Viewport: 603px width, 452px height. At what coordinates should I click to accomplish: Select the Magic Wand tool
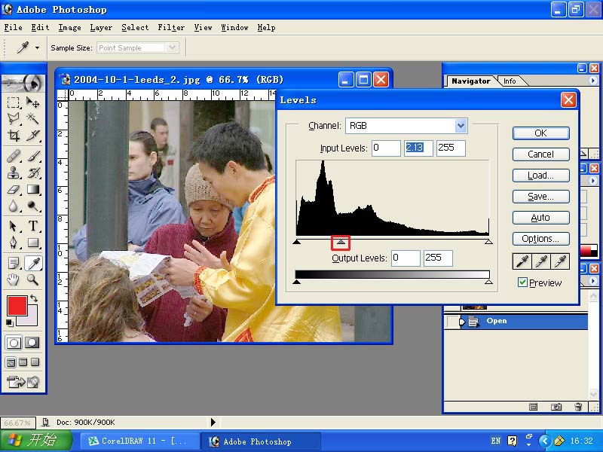point(33,119)
